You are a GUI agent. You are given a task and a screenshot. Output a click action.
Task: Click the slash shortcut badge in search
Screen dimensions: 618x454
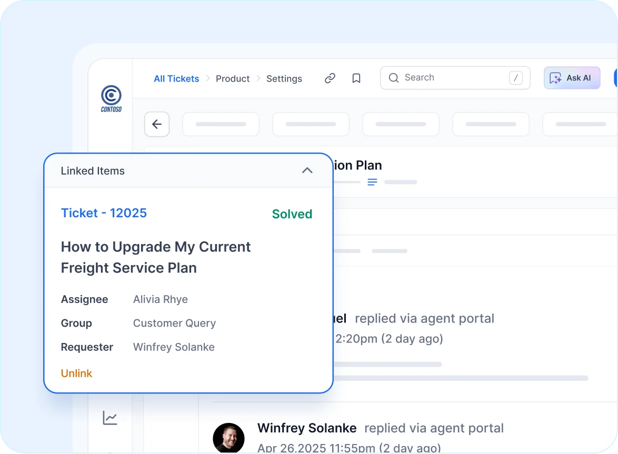[x=516, y=77]
